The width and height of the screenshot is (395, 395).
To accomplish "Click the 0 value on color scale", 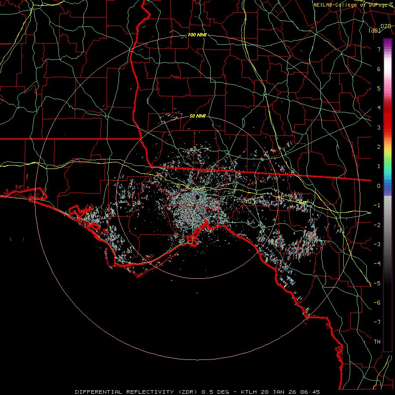I will click(379, 186).
